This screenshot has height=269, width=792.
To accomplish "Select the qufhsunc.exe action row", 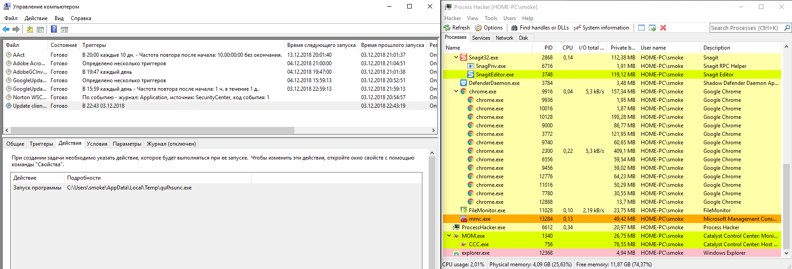I will click(x=216, y=188).
